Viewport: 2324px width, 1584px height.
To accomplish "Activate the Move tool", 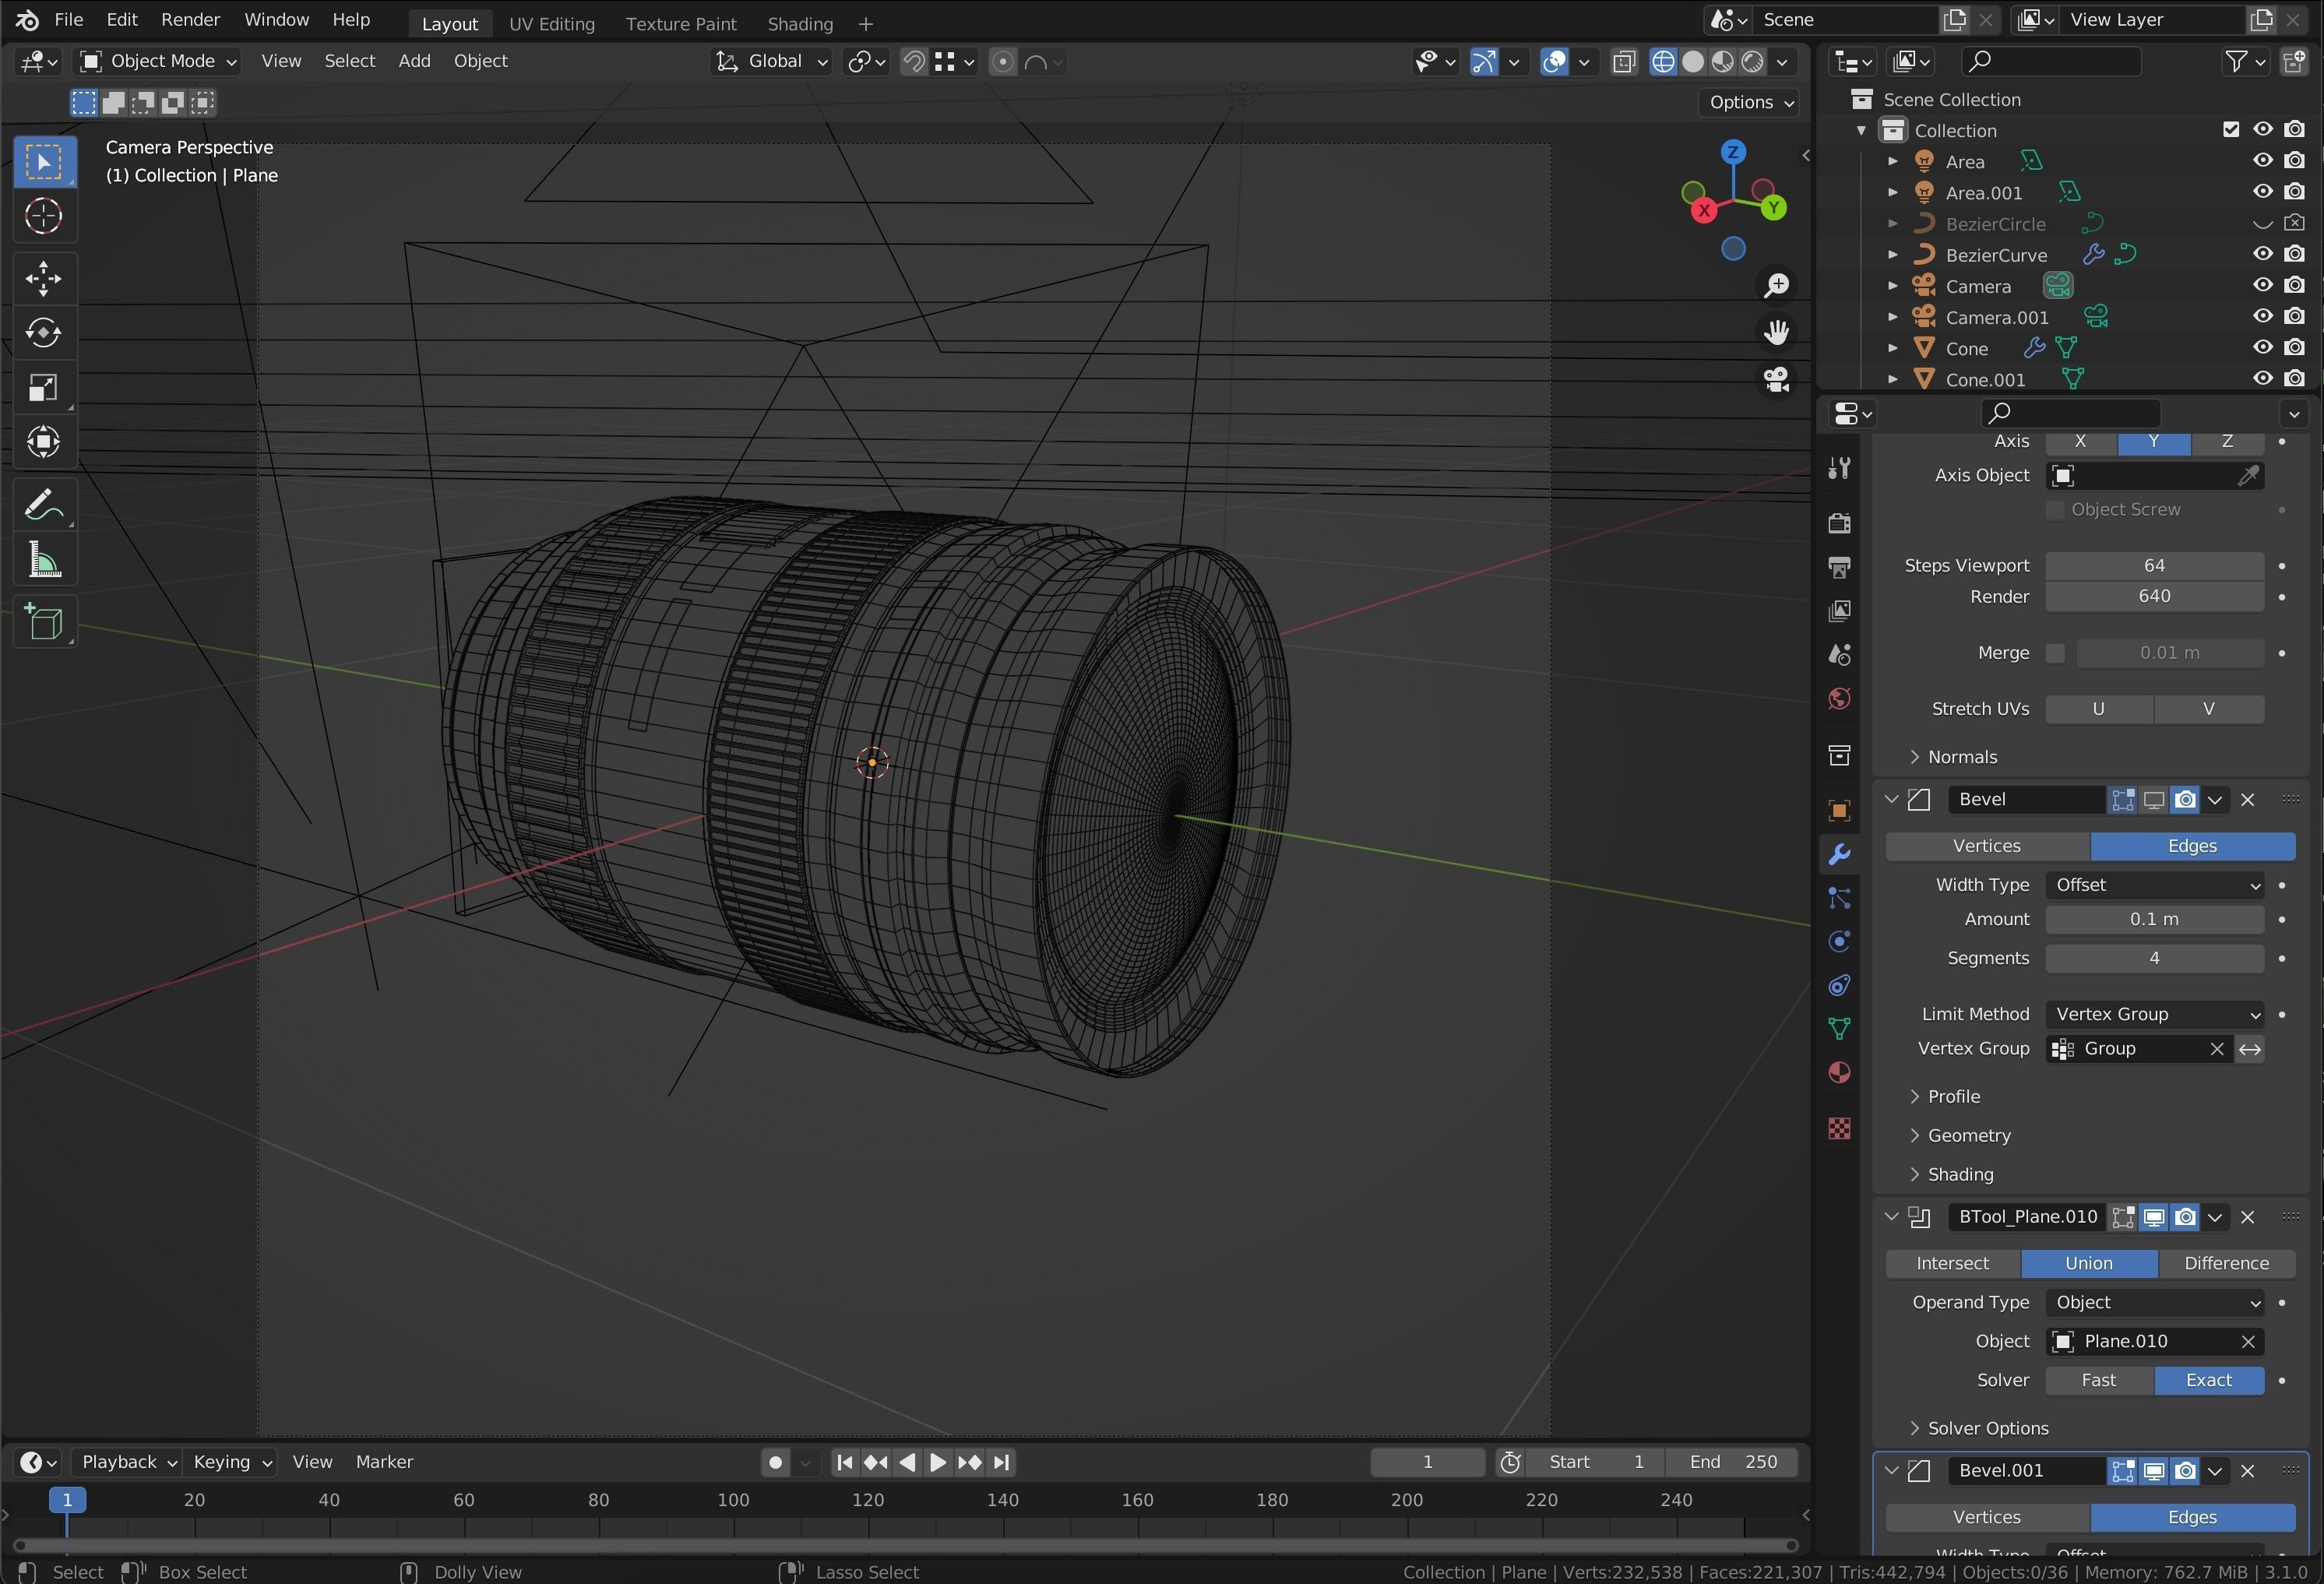I will (x=43, y=279).
